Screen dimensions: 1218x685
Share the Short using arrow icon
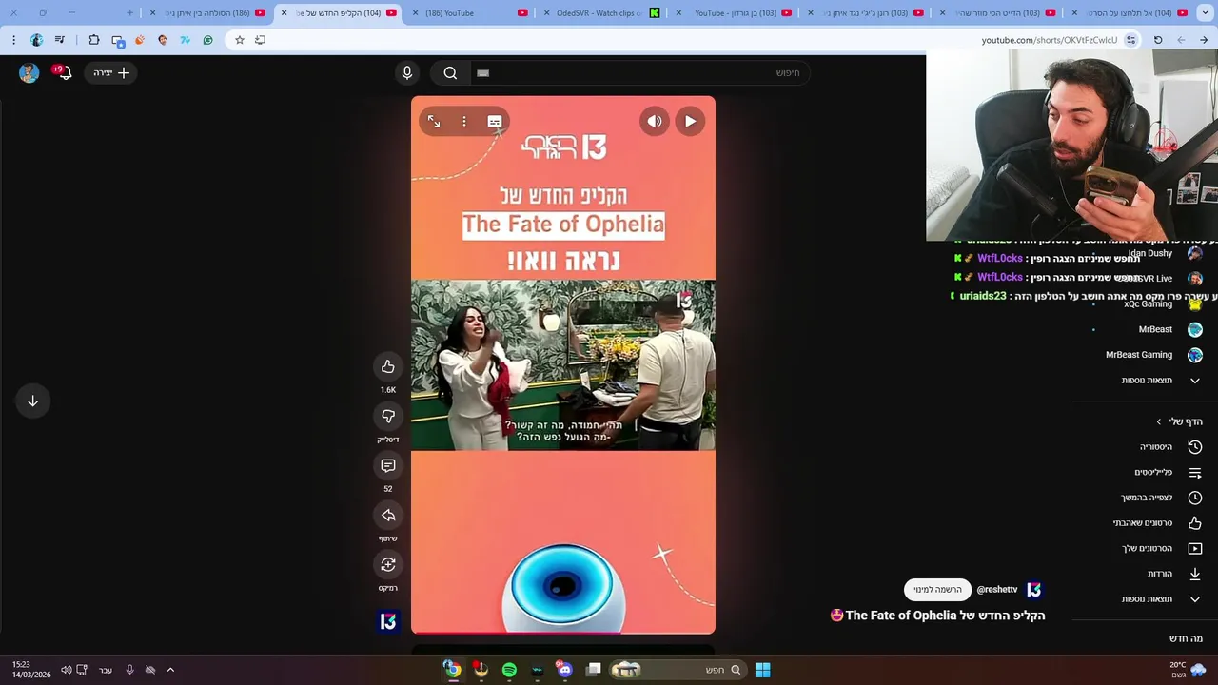(388, 516)
